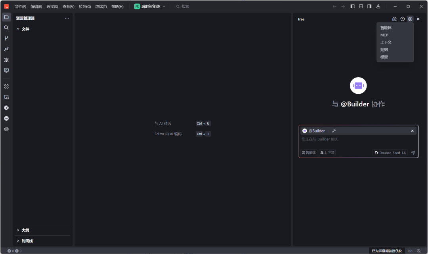Image resolution: width=428 pixels, height=254 pixels.
Task: Open the 编辑(E) menu
Action: pos(36,7)
